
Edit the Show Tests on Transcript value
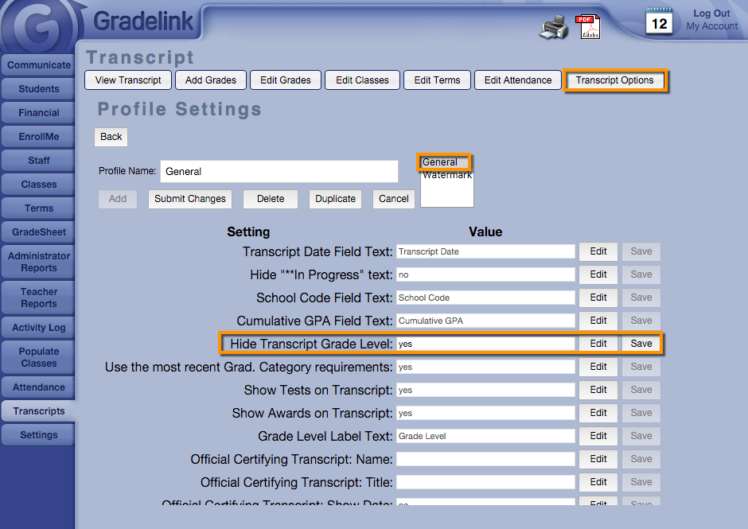pos(598,390)
